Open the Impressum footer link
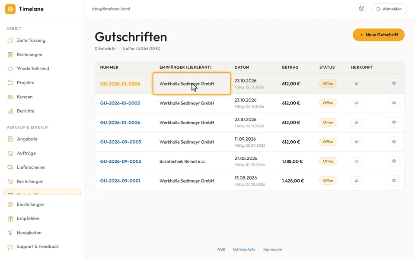415x259 pixels. (x=272, y=249)
